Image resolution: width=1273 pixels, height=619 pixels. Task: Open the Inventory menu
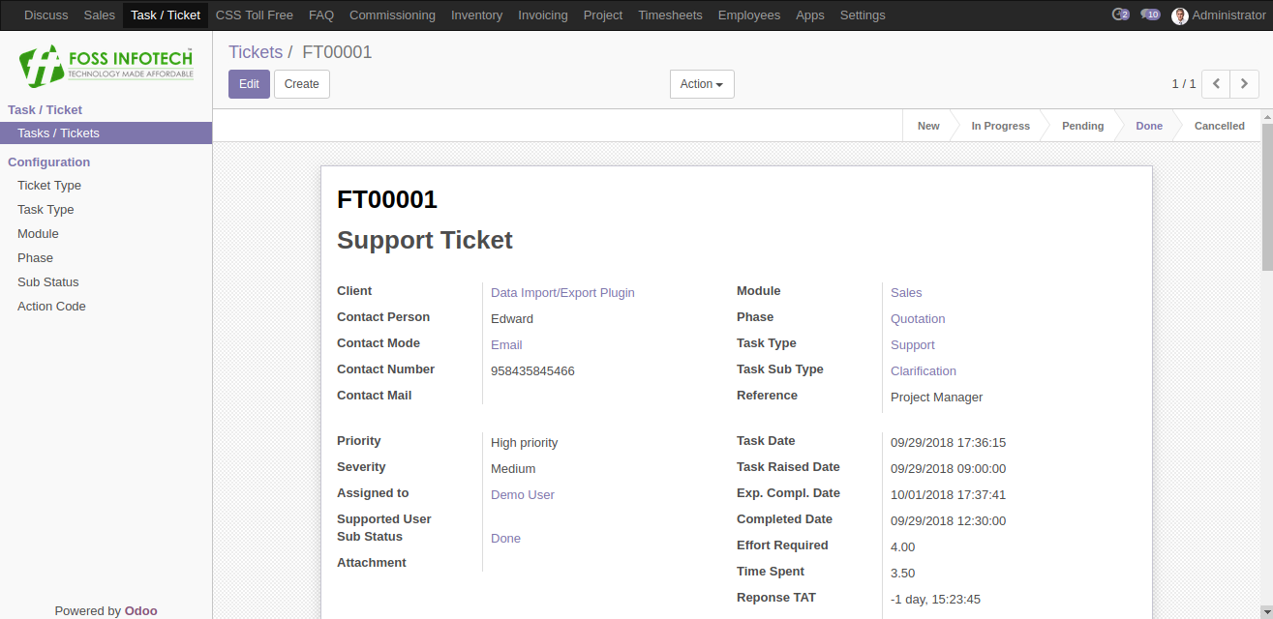[476, 15]
